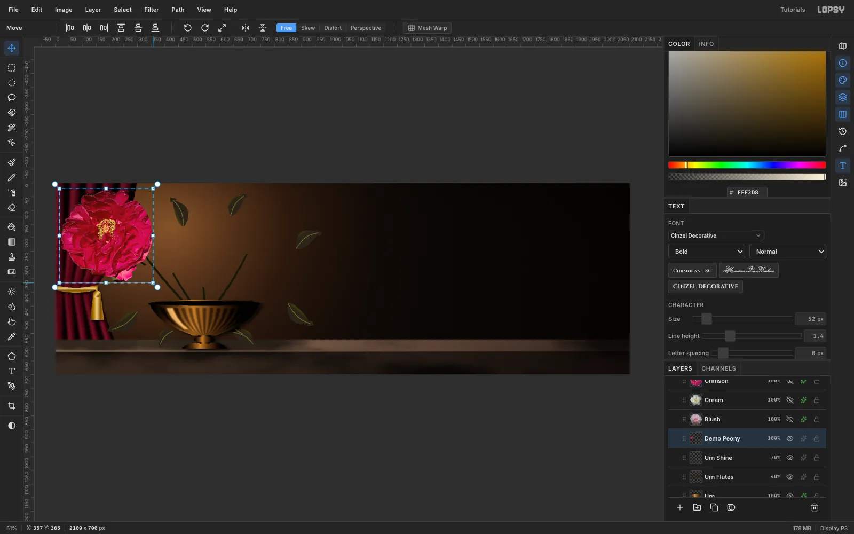Apply the Cormorant SC font preset
The image size is (854, 534).
point(692,270)
